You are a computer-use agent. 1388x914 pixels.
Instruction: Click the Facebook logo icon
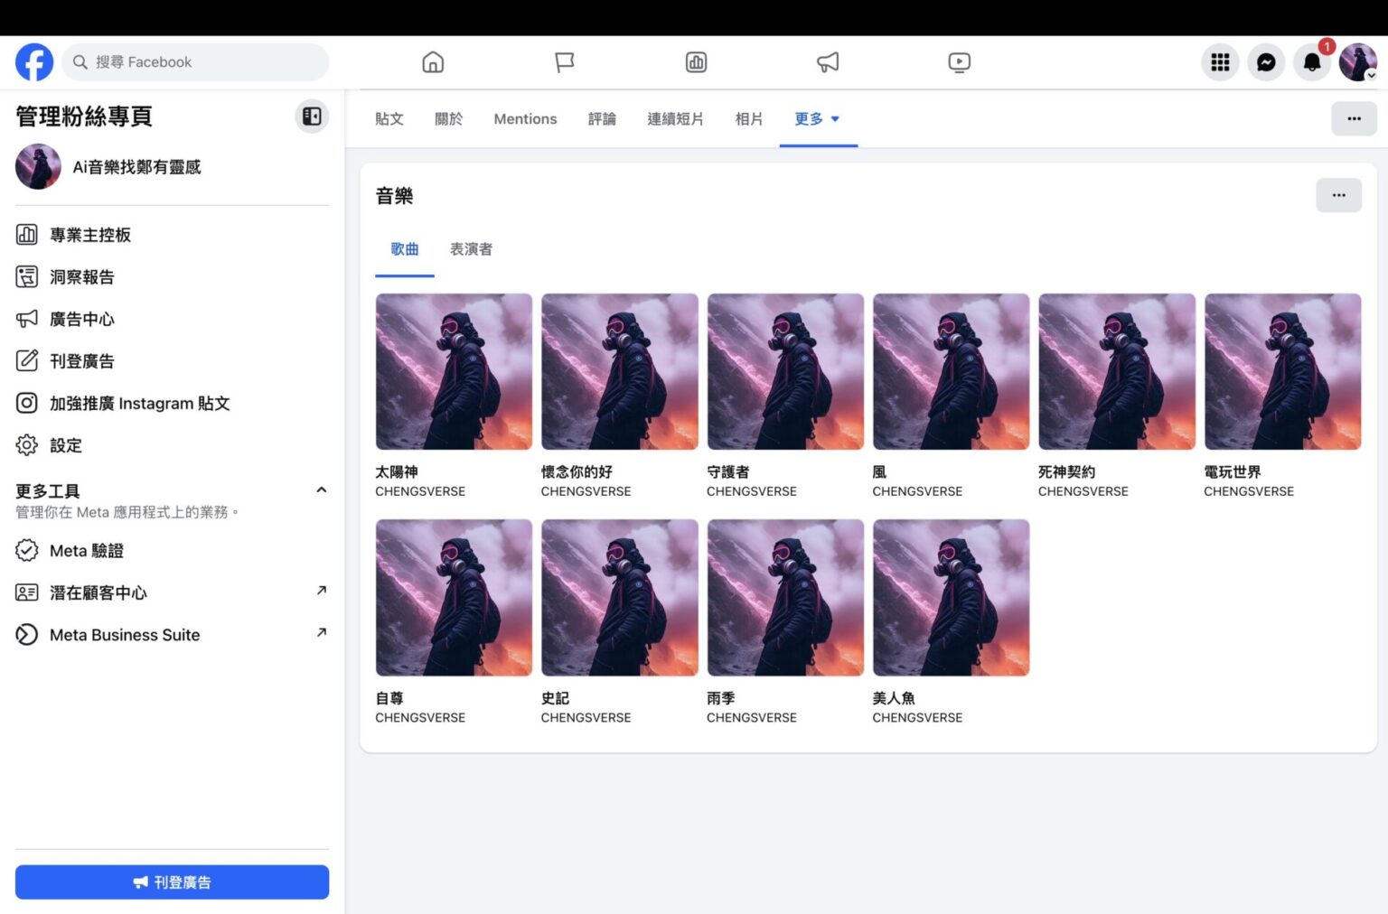tap(34, 62)
